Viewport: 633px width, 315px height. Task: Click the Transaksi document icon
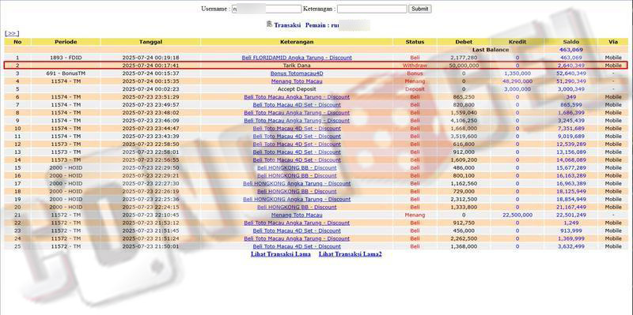tap(269, 24)
